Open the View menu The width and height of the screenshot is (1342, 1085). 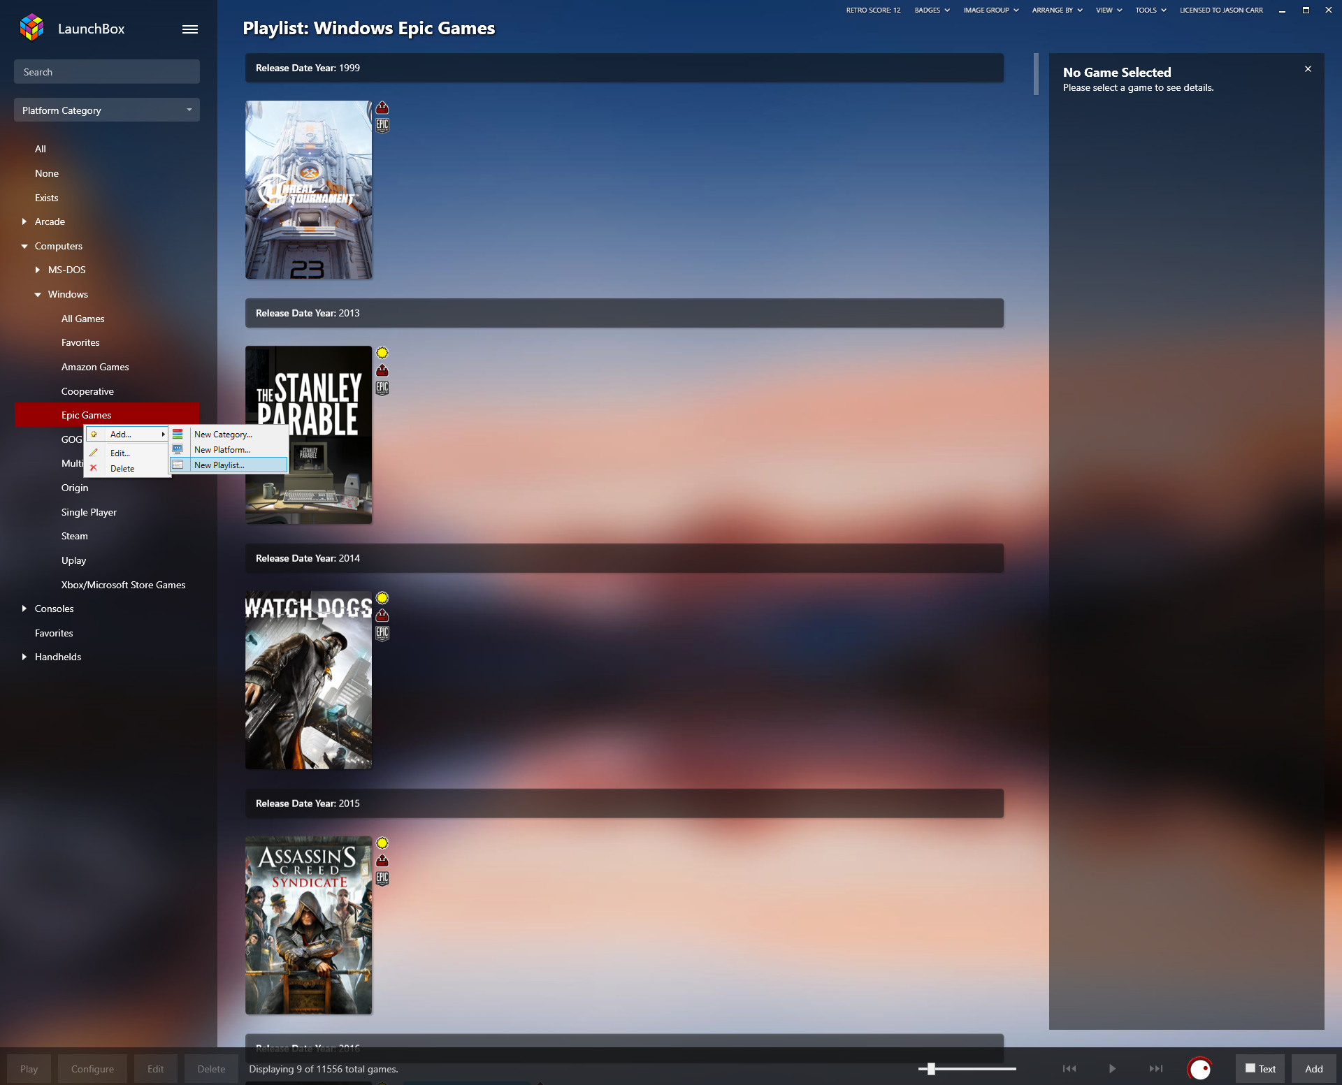pyautogui.click(x=1109, y=10)
